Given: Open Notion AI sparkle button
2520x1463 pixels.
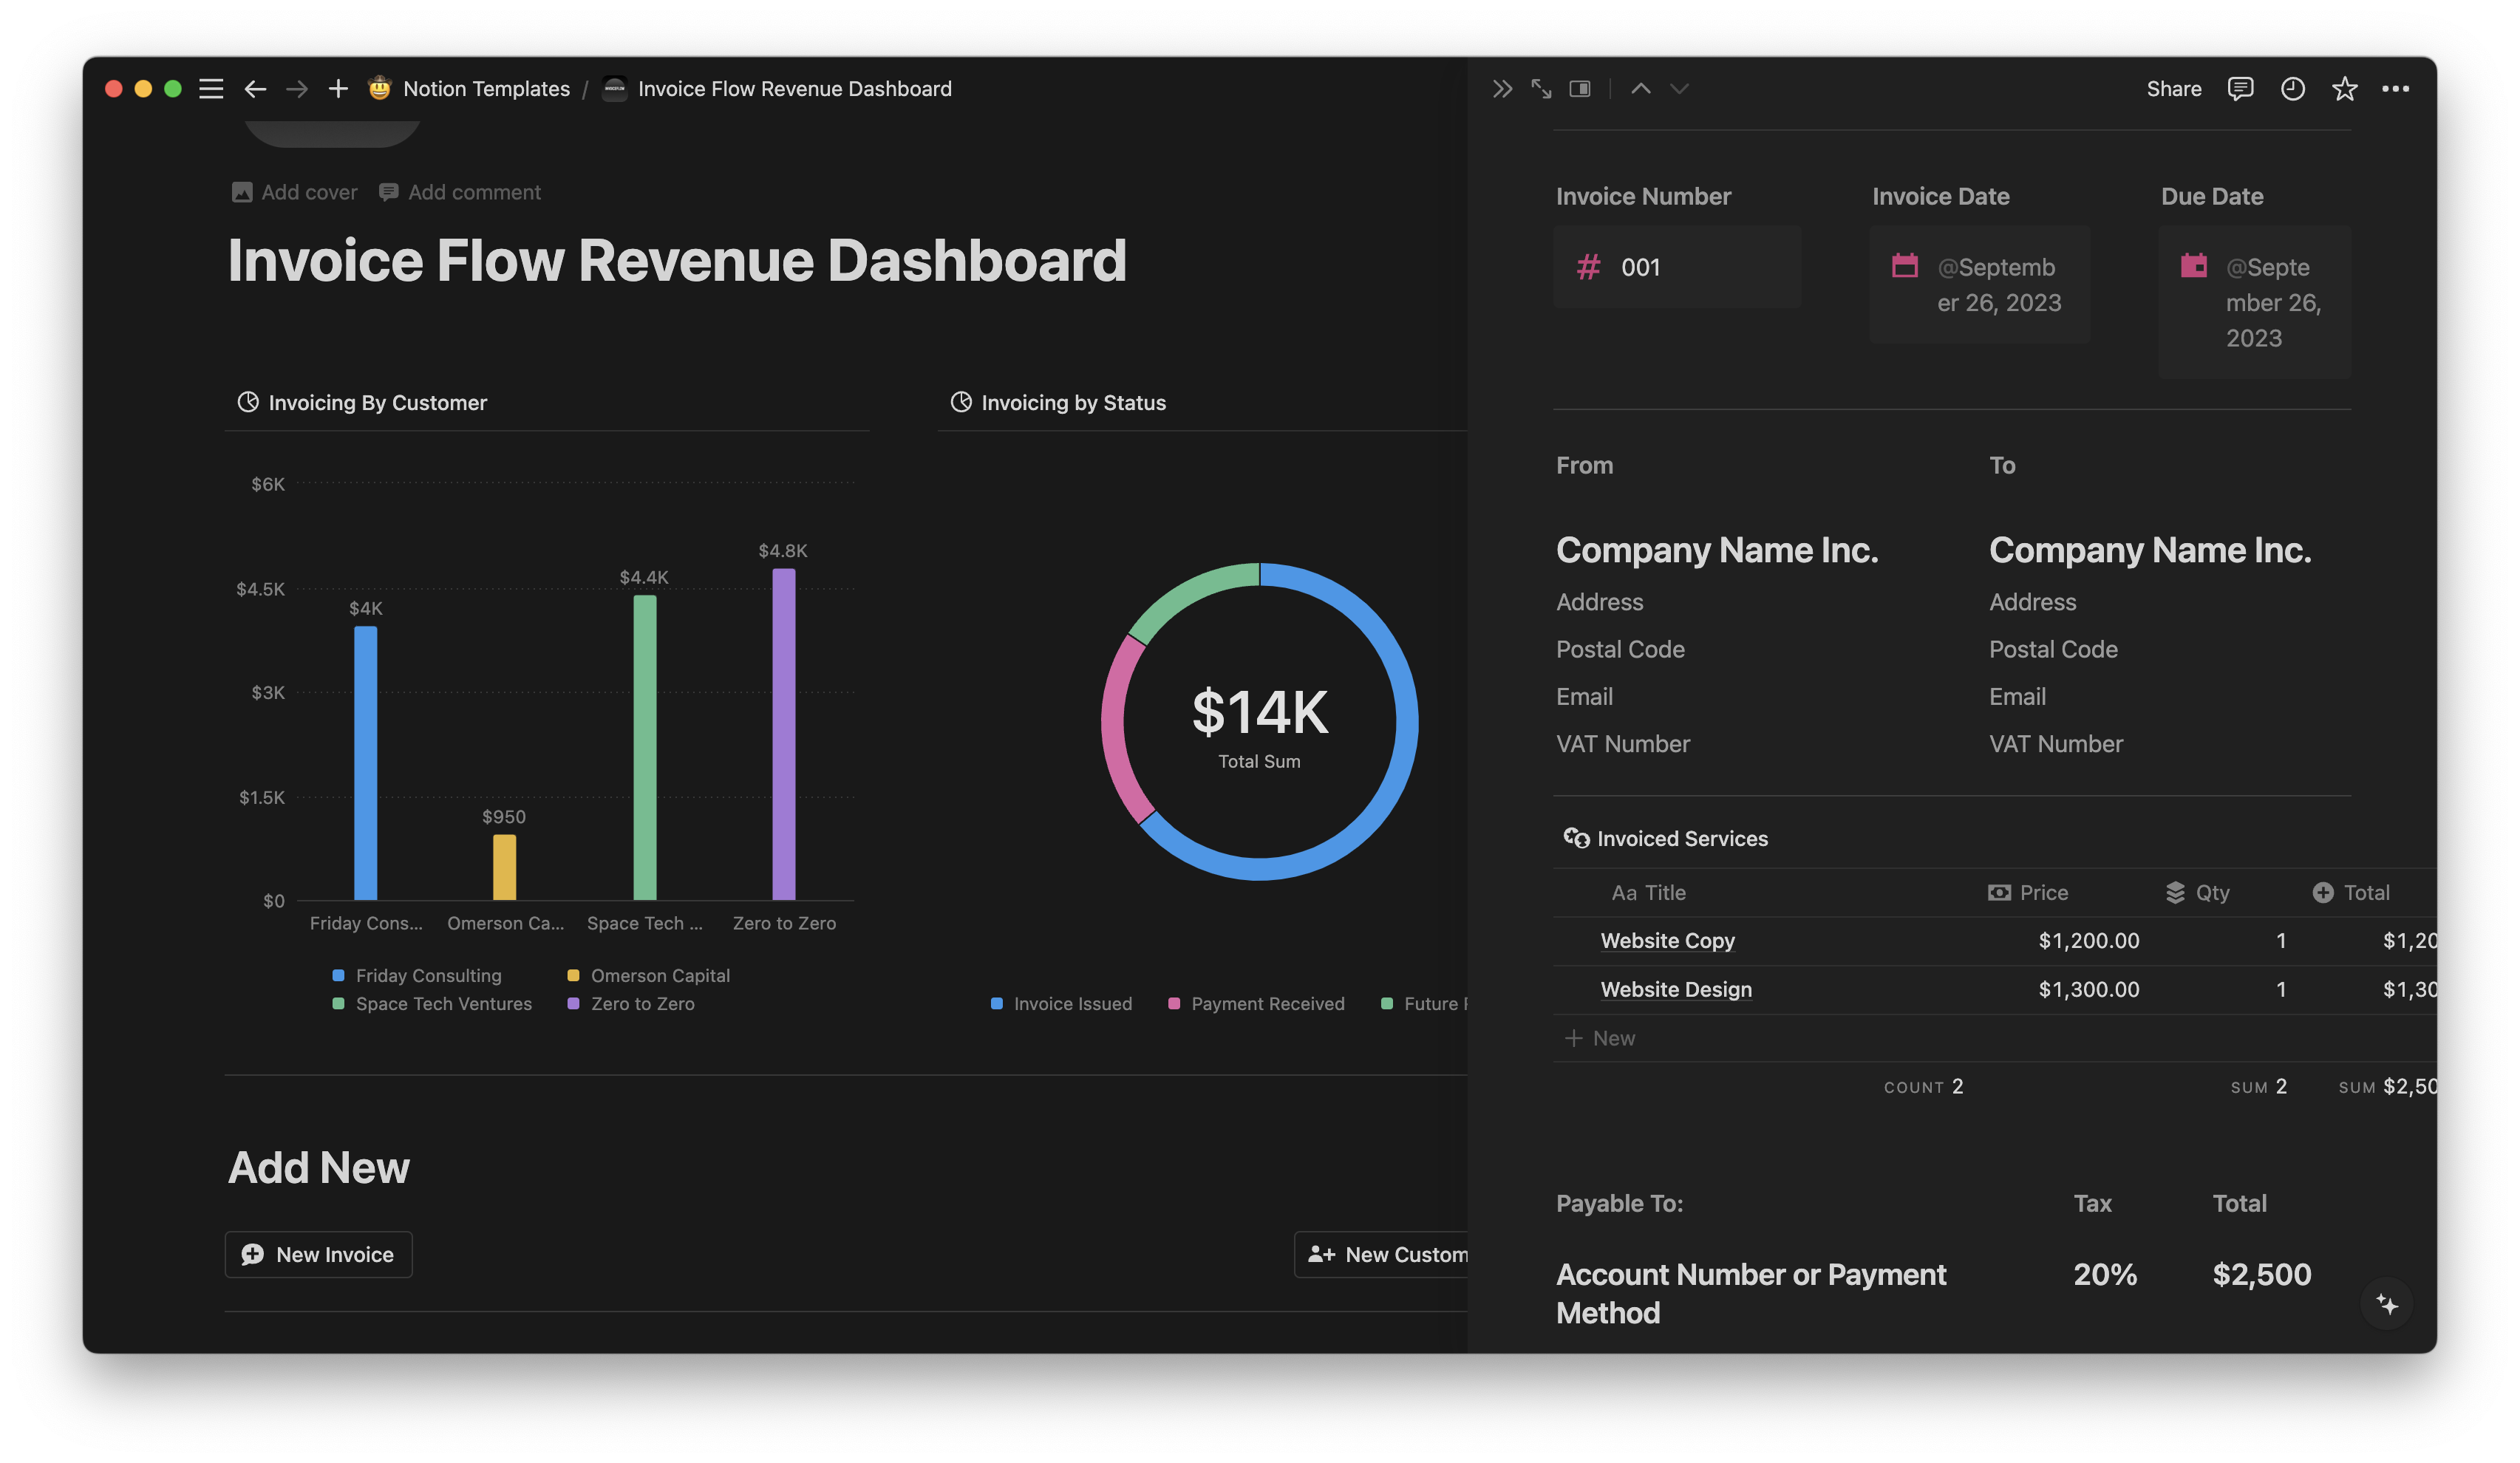Looking at the screenshot, I should click(2387, 1304).
